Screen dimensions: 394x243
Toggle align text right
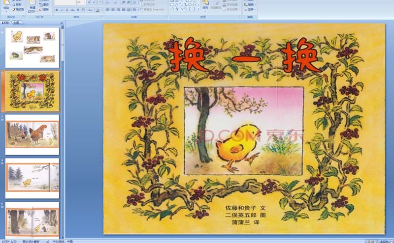(118, 10)
